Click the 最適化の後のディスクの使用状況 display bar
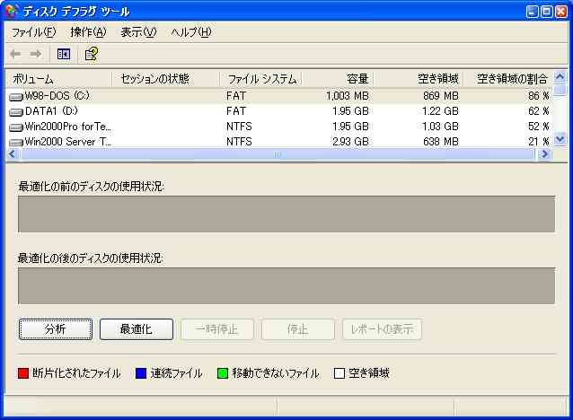This screenshot has width=573, height=420. point(286,285)
